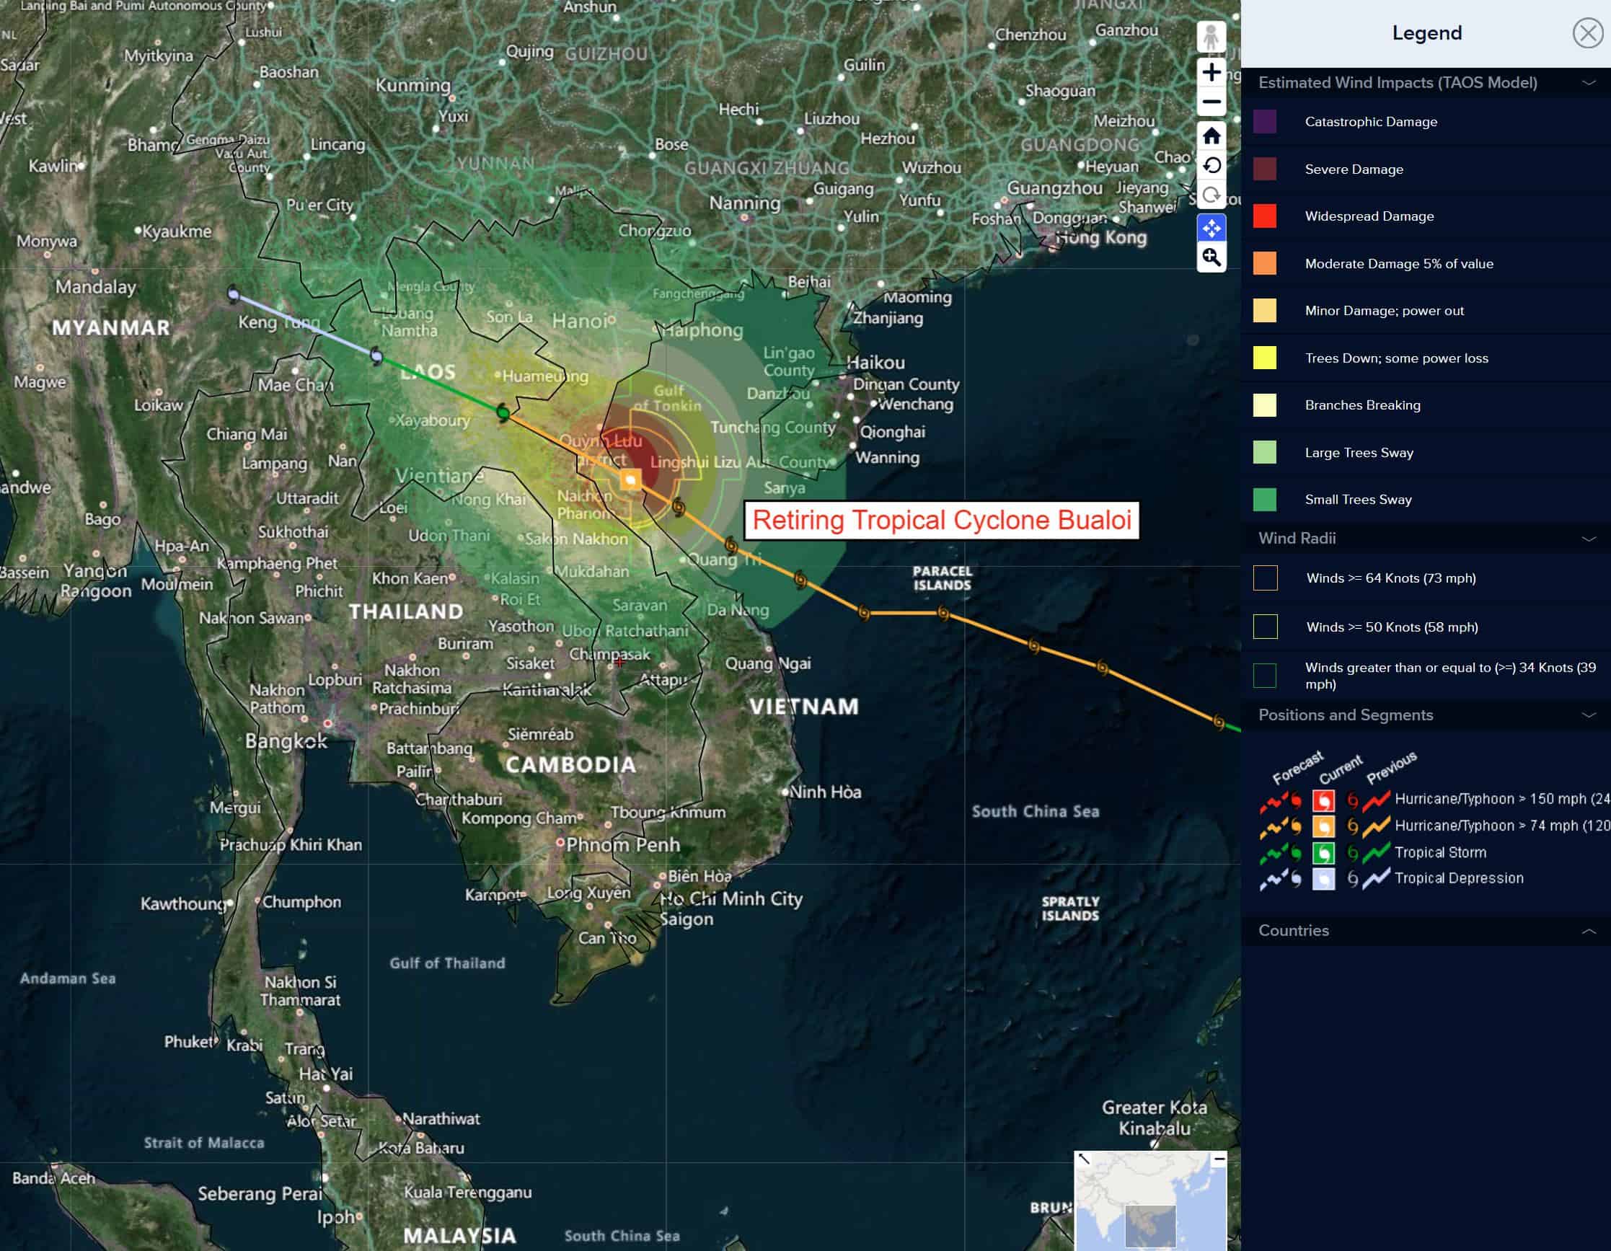
Task: Zoom in with the plus button
Action: tap(1211, 72)
